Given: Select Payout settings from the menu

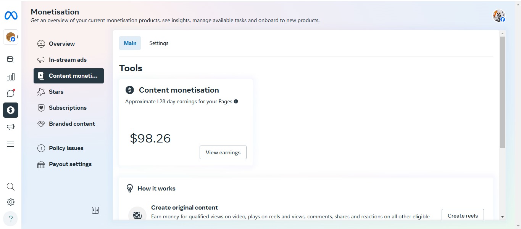Looking at the screenshot, I should 70,164.
